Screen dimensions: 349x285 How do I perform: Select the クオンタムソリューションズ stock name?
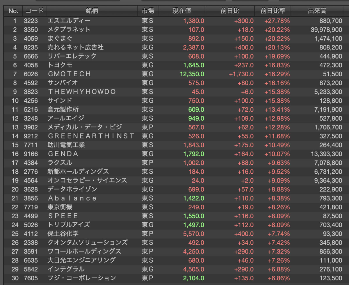[88, 242]
